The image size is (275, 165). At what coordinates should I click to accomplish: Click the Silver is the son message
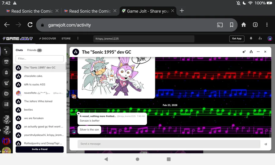[89, 130]
